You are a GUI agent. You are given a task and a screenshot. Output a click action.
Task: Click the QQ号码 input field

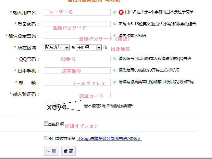tap(77, 59)
